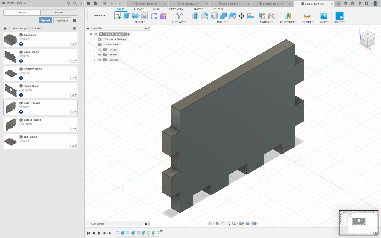Click the ViewCube in the corner
381x238 pixels.
(366, 38)
